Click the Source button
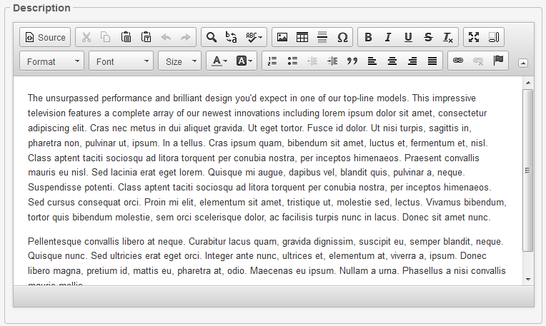 point(45,37)
